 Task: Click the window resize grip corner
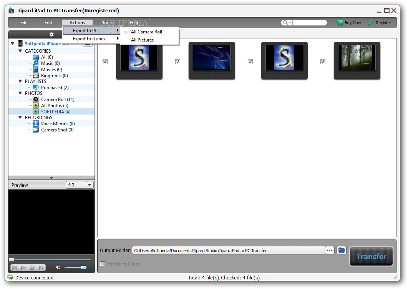(395, 277)
